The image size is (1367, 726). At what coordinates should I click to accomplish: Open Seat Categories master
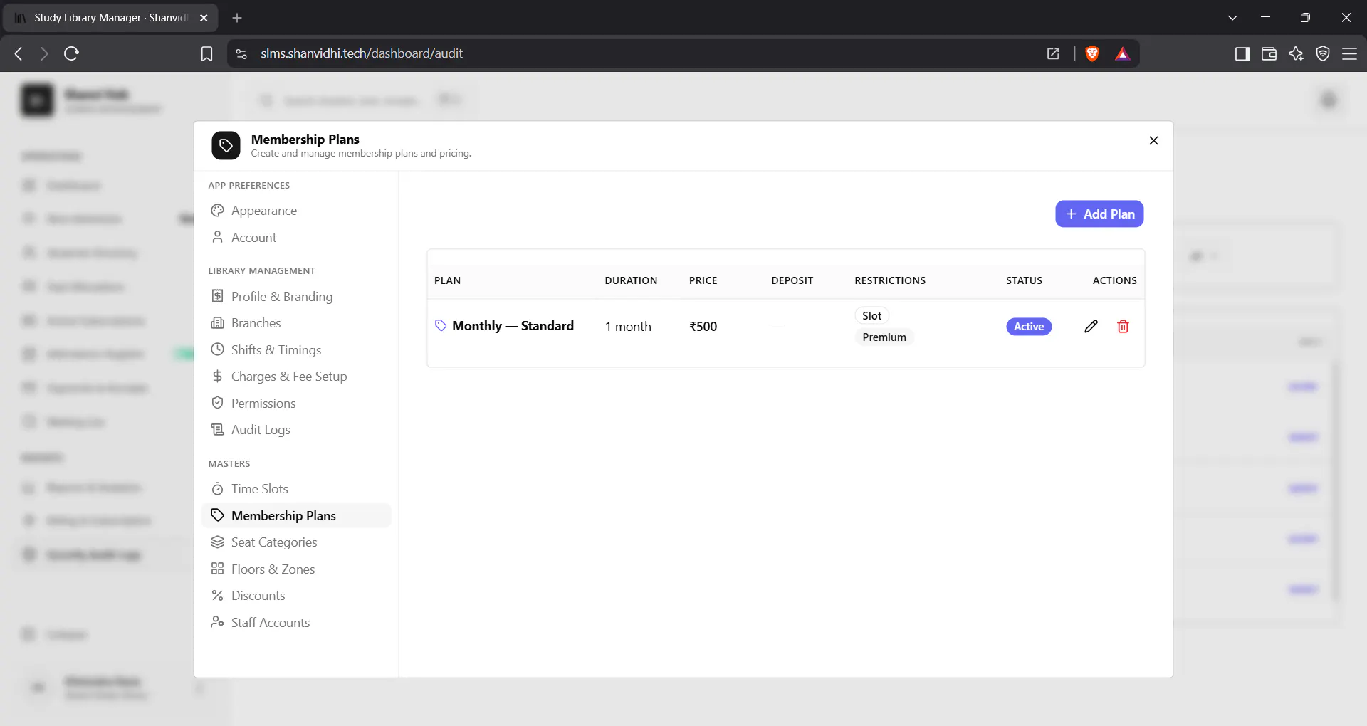[x=296, y=542]
